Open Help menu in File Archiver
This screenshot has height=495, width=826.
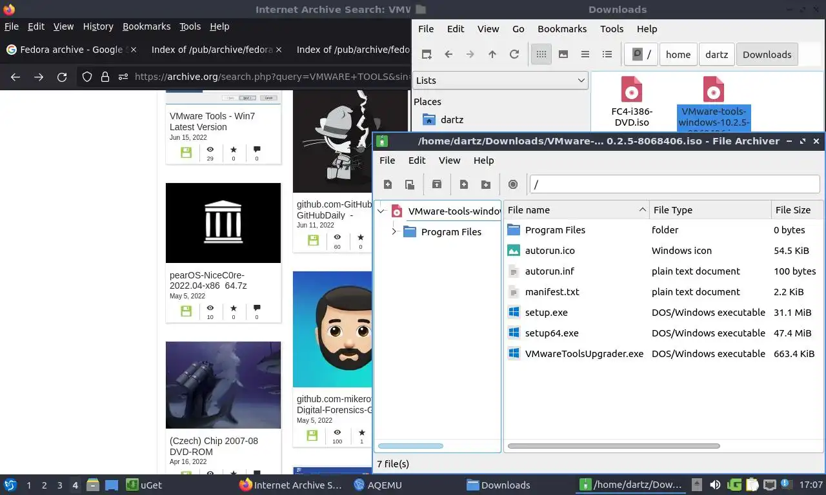[483, 160]
